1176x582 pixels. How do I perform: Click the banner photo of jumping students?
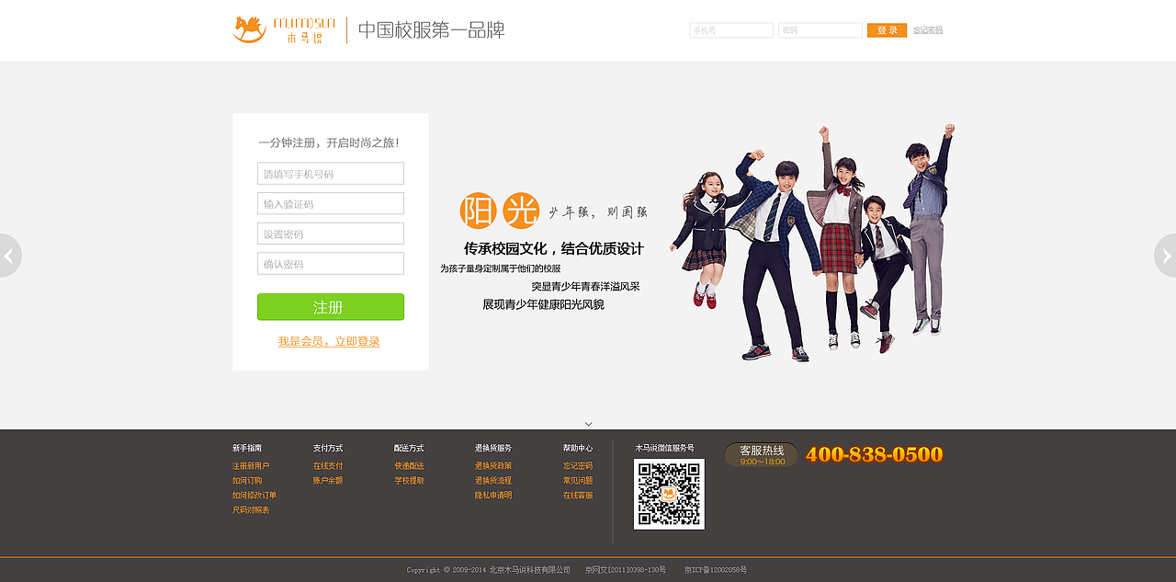(x=814, y=242)
